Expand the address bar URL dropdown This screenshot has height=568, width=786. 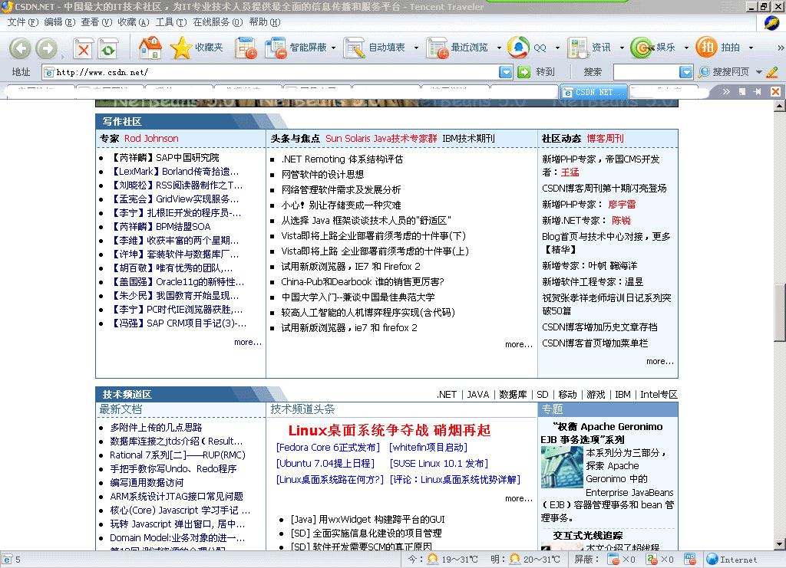[x=506, y=72]
